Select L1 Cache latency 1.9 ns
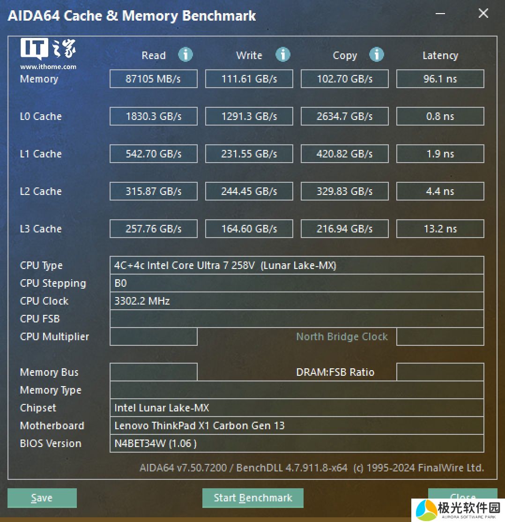 pos(440,154)
